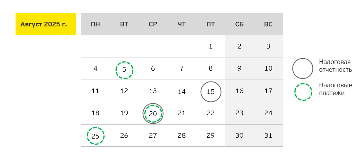The image size is (364, 163).
Task: Select Sunday August 31
Action: pos(268,136)
